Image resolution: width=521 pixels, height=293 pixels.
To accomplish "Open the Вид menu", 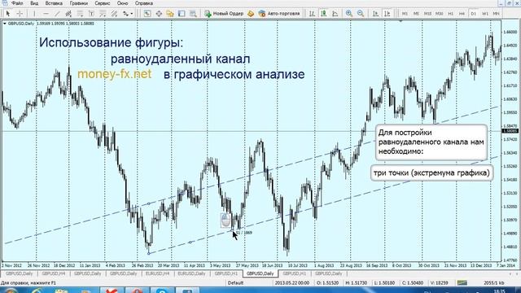I will [x=34, y=3].
